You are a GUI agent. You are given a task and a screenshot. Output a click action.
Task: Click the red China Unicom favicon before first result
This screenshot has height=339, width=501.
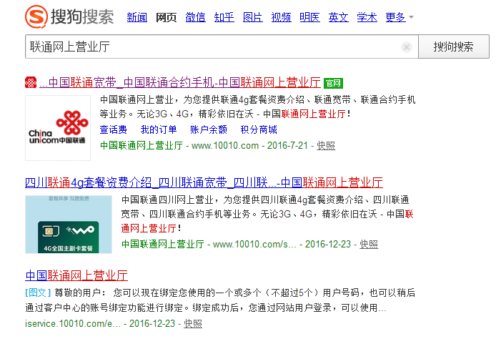click(31, 82)
